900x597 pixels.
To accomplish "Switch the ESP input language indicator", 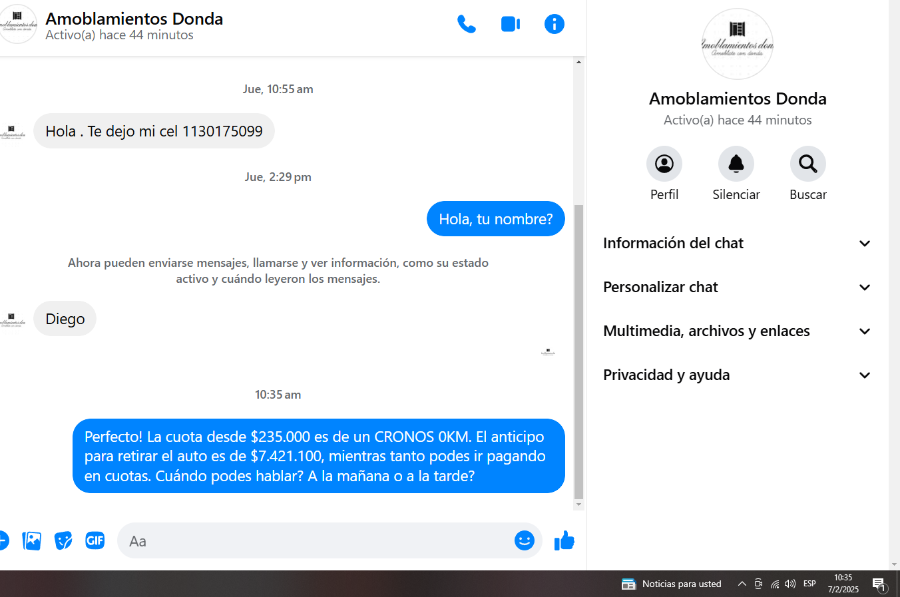I will point(809,584).
